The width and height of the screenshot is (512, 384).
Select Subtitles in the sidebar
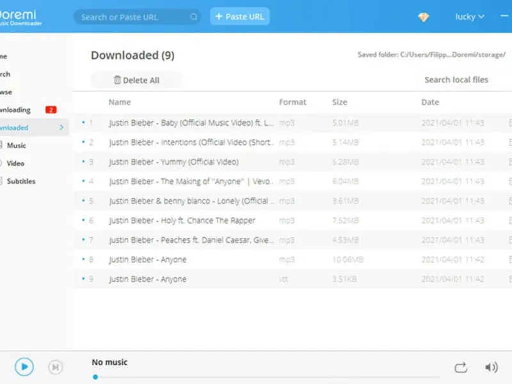point(21,181)
